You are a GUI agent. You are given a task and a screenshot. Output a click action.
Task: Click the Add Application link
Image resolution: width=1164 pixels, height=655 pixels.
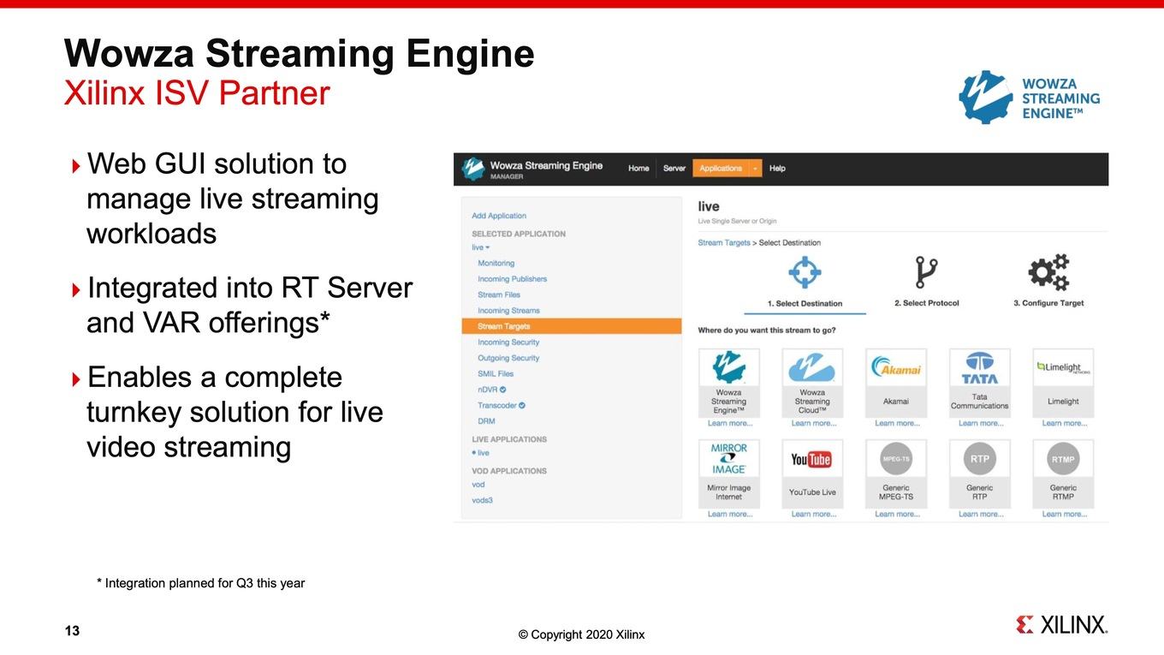click(x=499, y=216)
